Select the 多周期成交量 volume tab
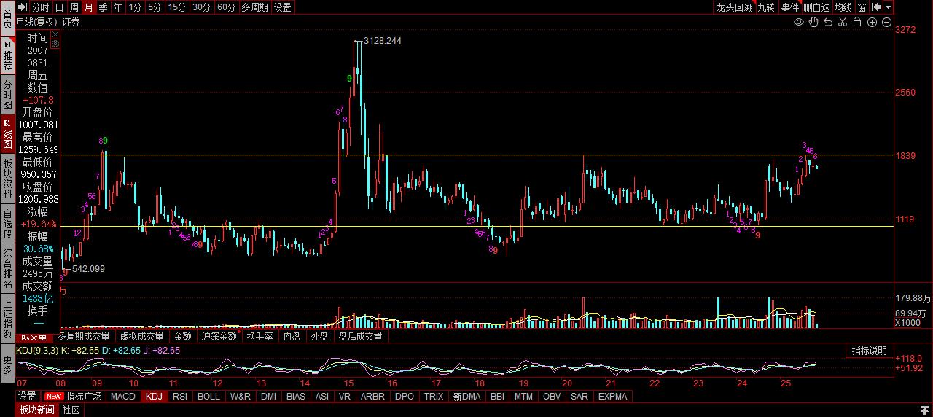 [x=84, y=337]
